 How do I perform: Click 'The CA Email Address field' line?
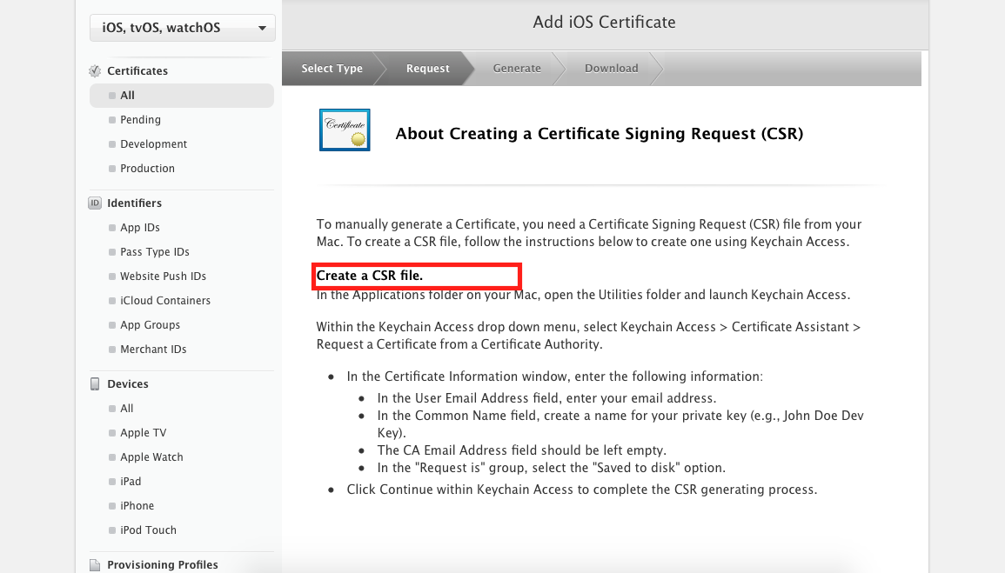522,450
